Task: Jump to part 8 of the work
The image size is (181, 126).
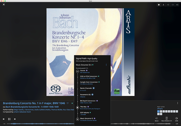Action: (177, 111)
